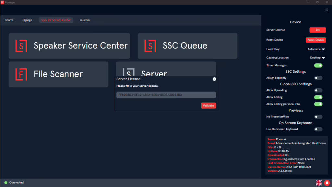The image size is (332, 187).
Task: Click the Room A info line
Action: pos(277,139)
